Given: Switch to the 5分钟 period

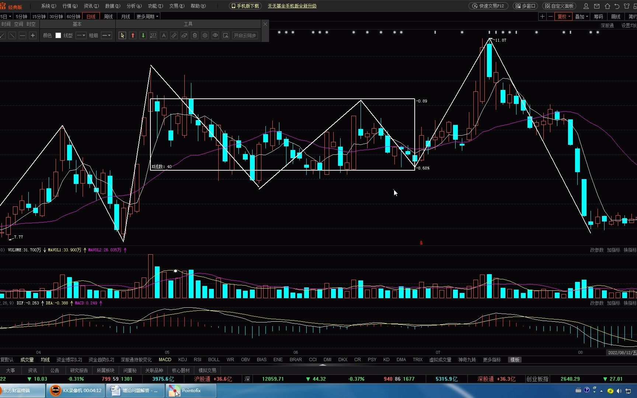Looking at the screenshot, I should pos(21,17).
